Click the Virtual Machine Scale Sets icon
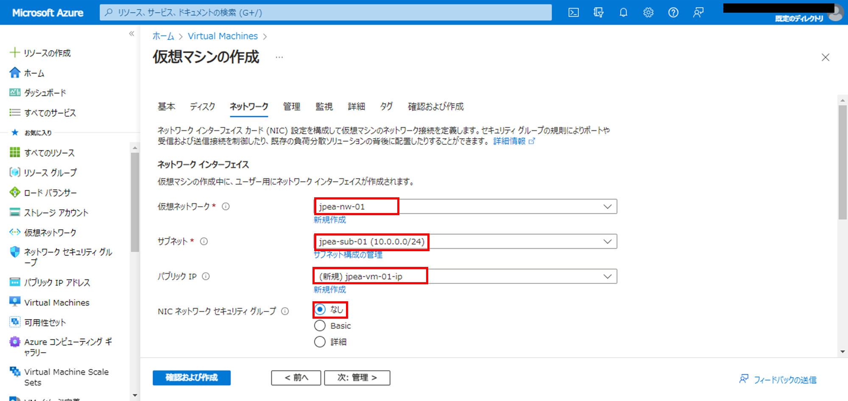Viewport: 848px width, 401px height. [x=15, y=372]
